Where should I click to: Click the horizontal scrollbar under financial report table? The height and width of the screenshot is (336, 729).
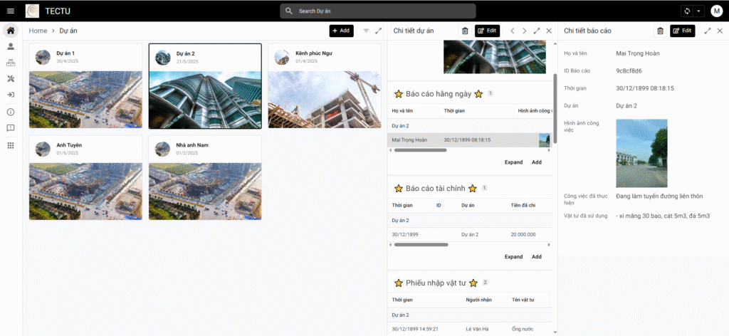coord(421,244)
